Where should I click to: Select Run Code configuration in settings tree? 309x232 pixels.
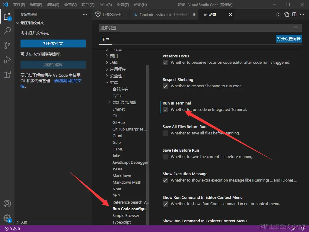pos(131,209)
